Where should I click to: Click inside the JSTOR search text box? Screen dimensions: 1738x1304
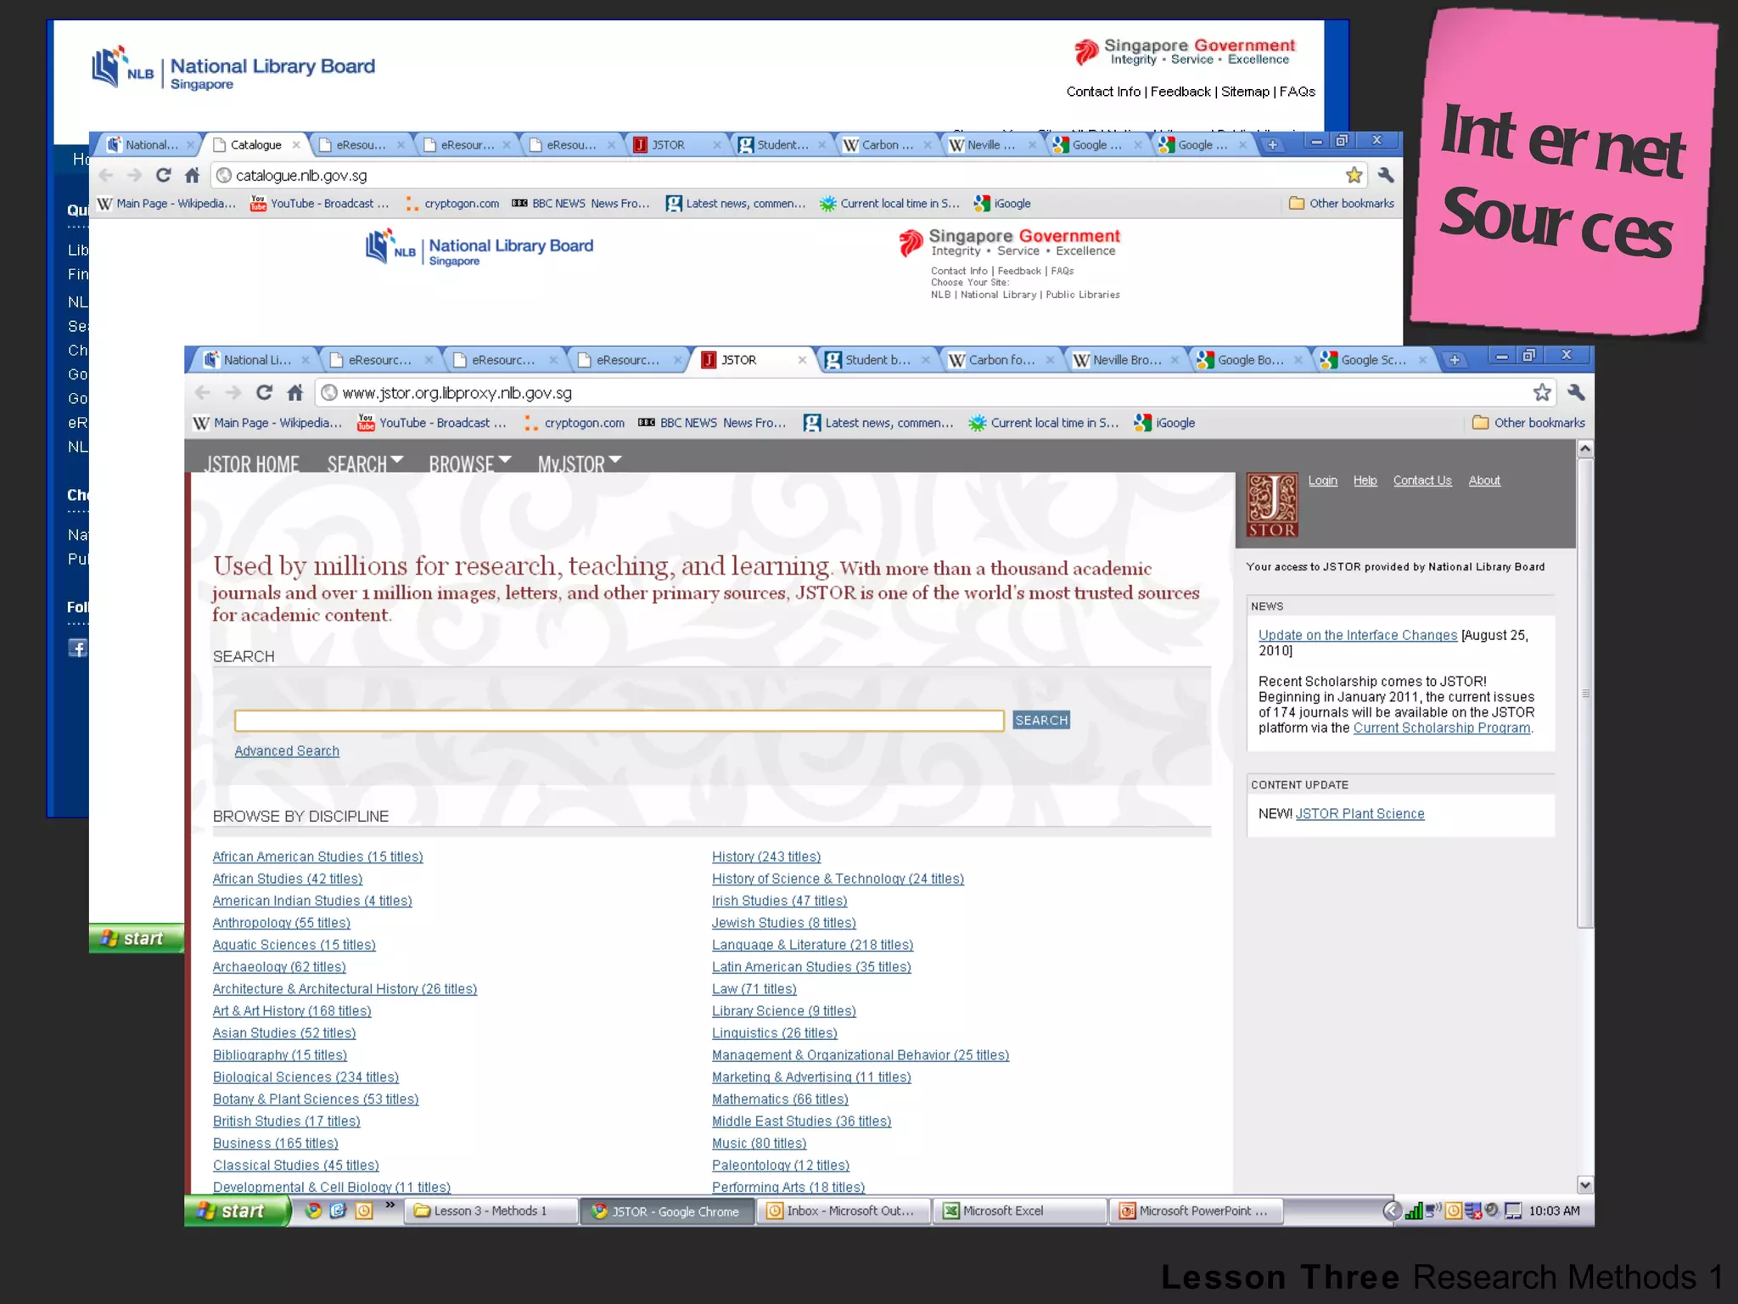coord(620,721)
